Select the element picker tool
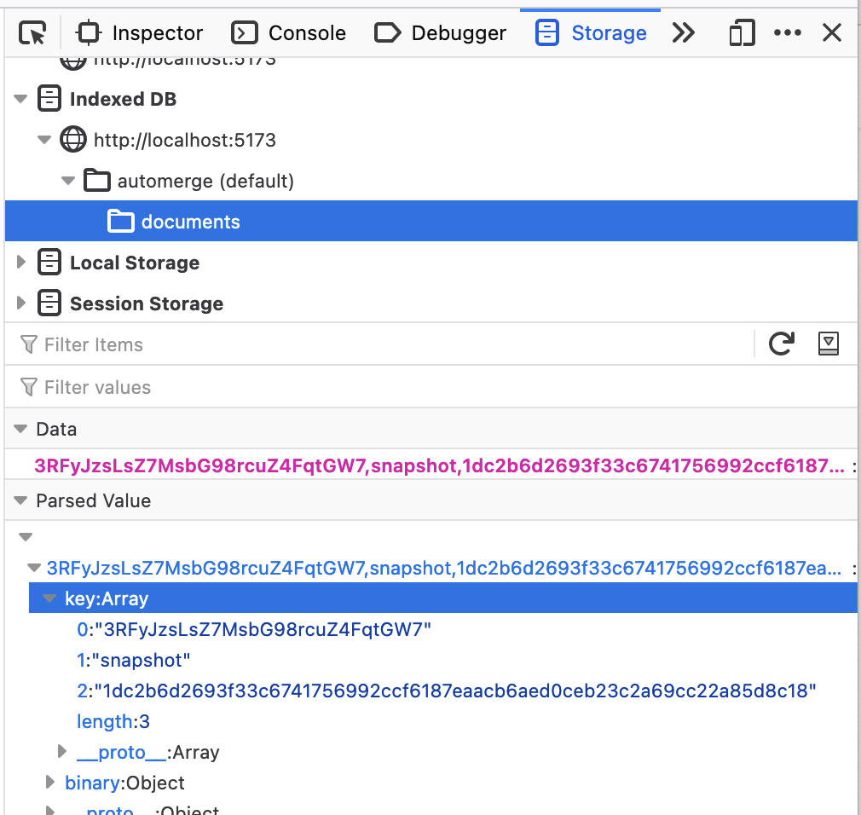 [32, 32]
